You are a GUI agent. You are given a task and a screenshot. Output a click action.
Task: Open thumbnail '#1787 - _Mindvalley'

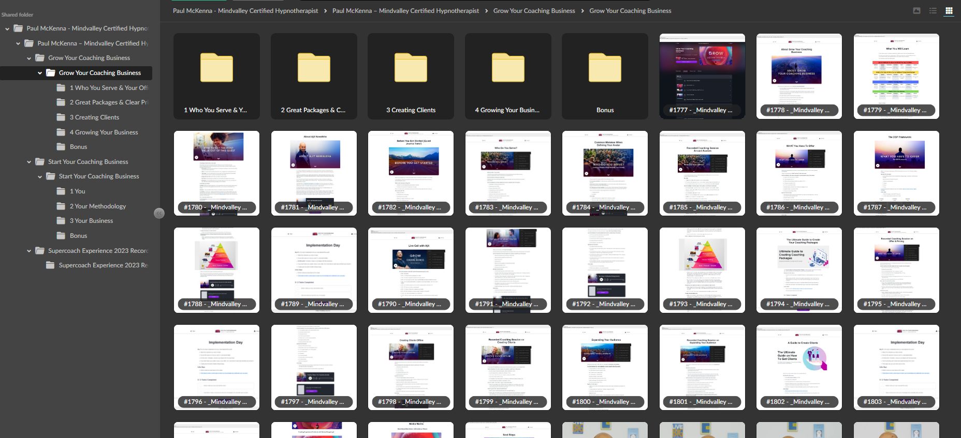(896, 173)
